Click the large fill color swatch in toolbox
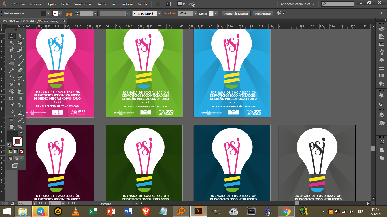The width and height of the screenshot is (387, 217). 12,136
